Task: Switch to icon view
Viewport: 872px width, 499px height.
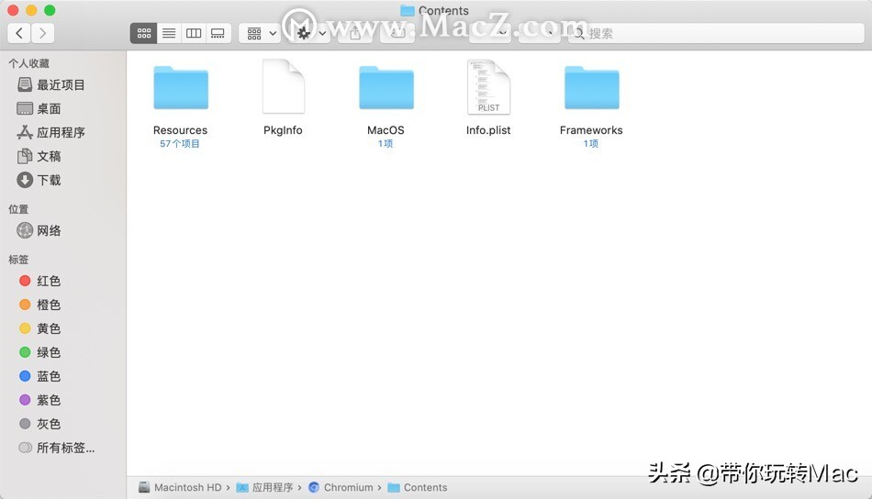Action: (143, 33)
